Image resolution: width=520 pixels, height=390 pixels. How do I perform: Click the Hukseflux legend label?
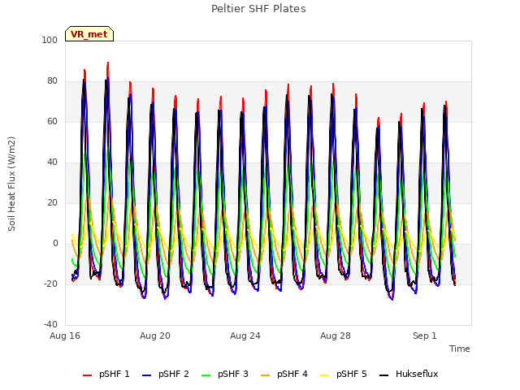tap(417, 374)
